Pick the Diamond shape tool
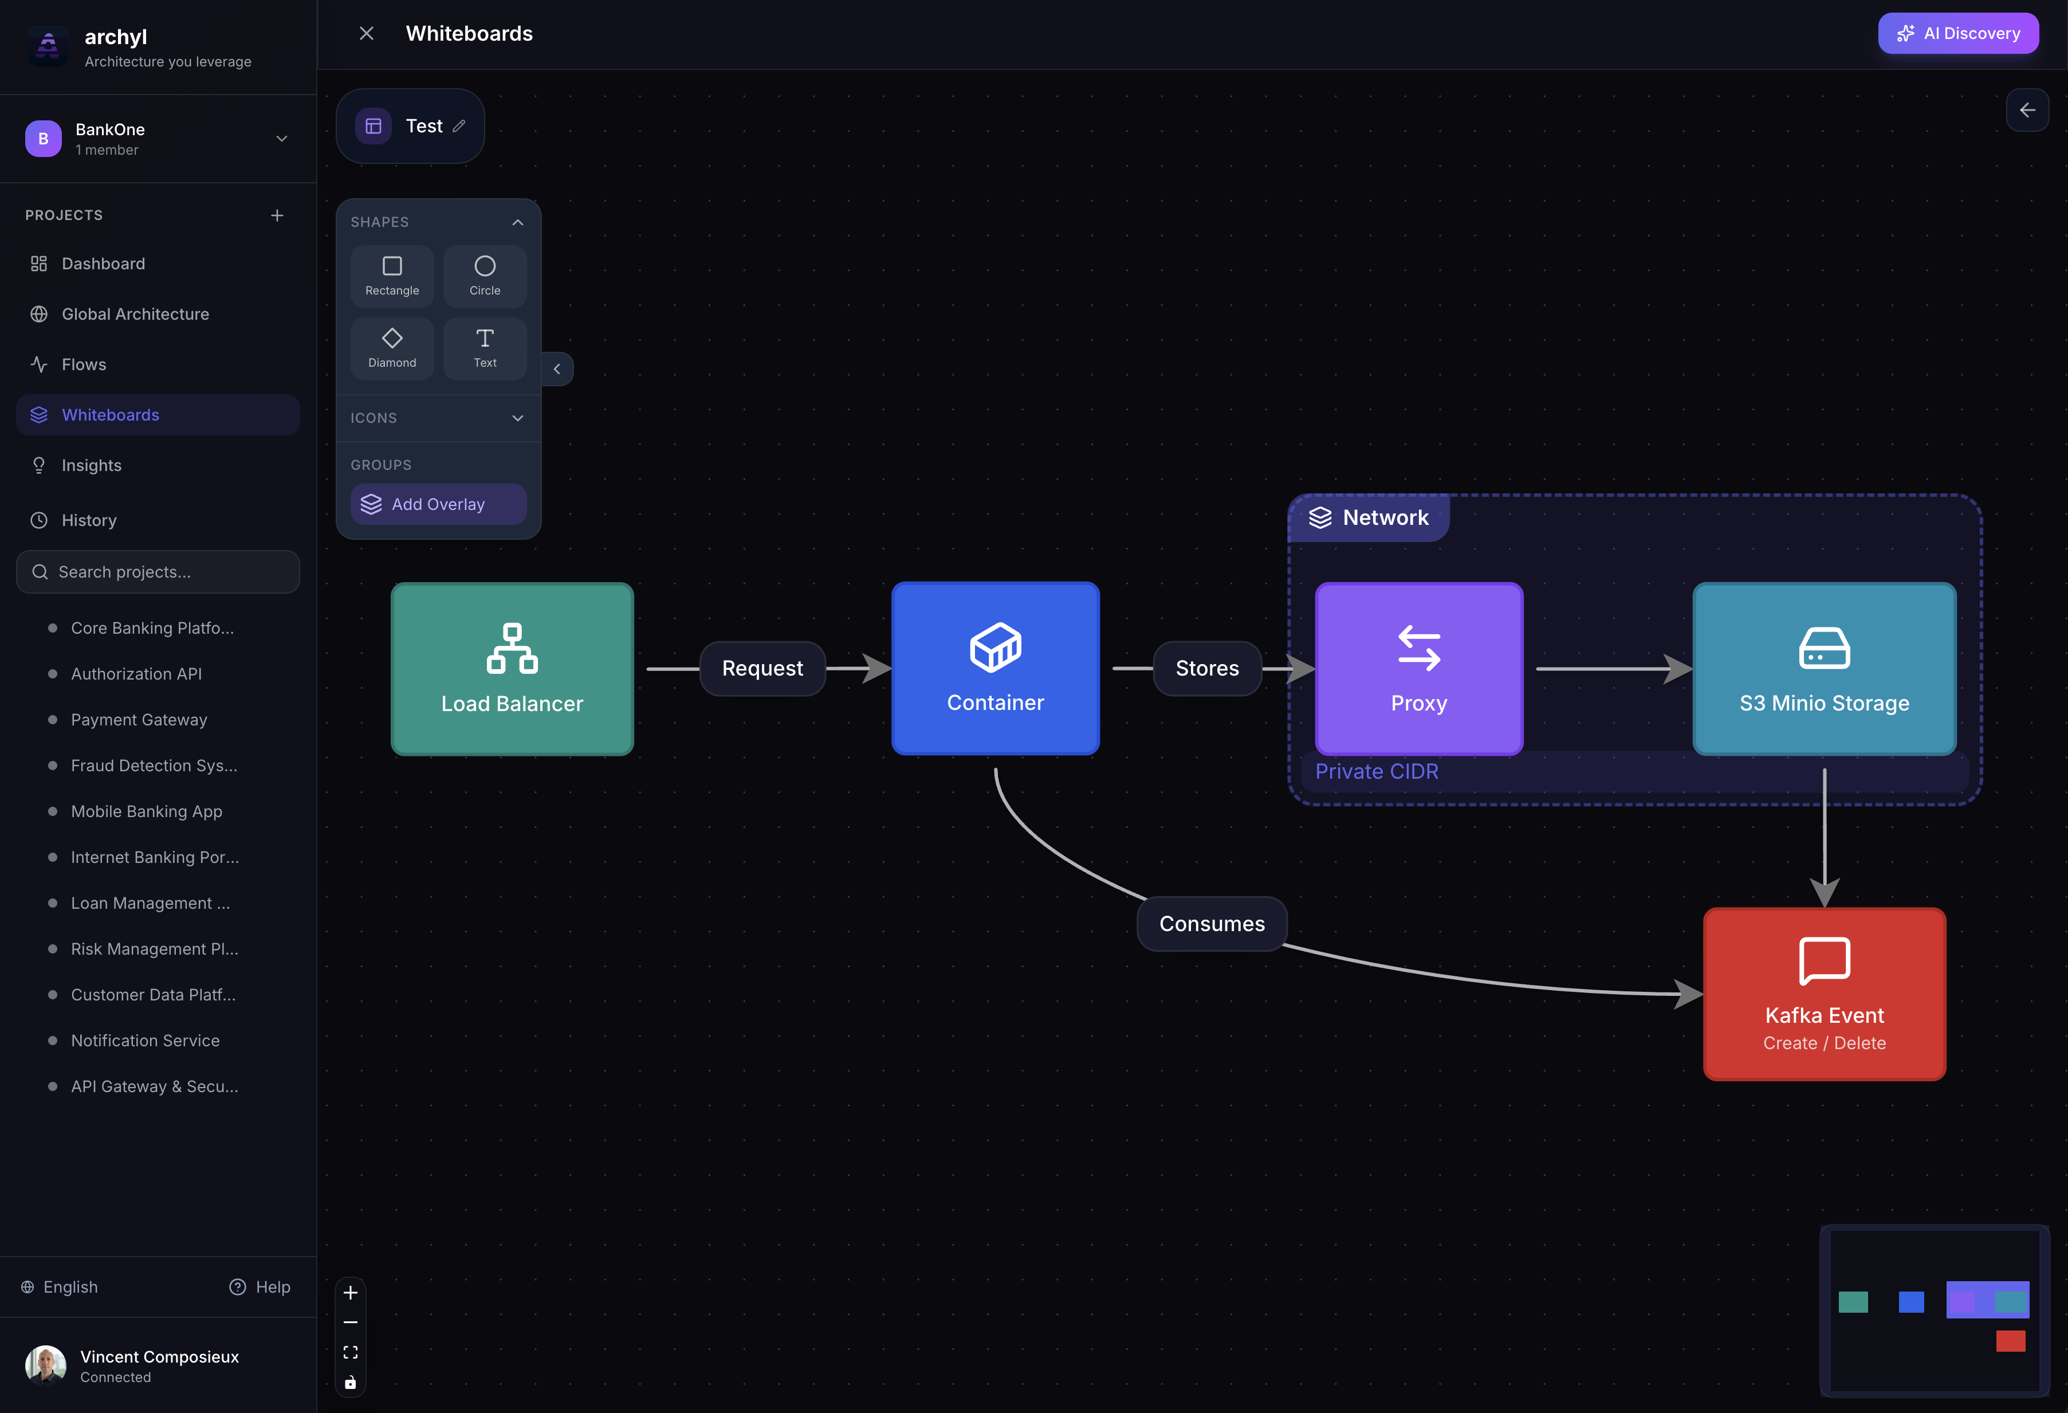This screenshot has width=2068, height=1413. click(391, 348)
